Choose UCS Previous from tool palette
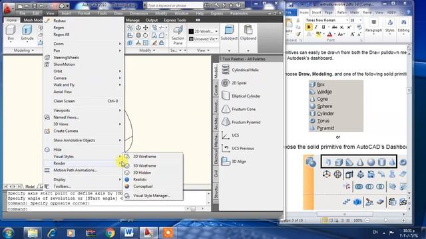Screen dimensions: 426x239 [238, 148]
